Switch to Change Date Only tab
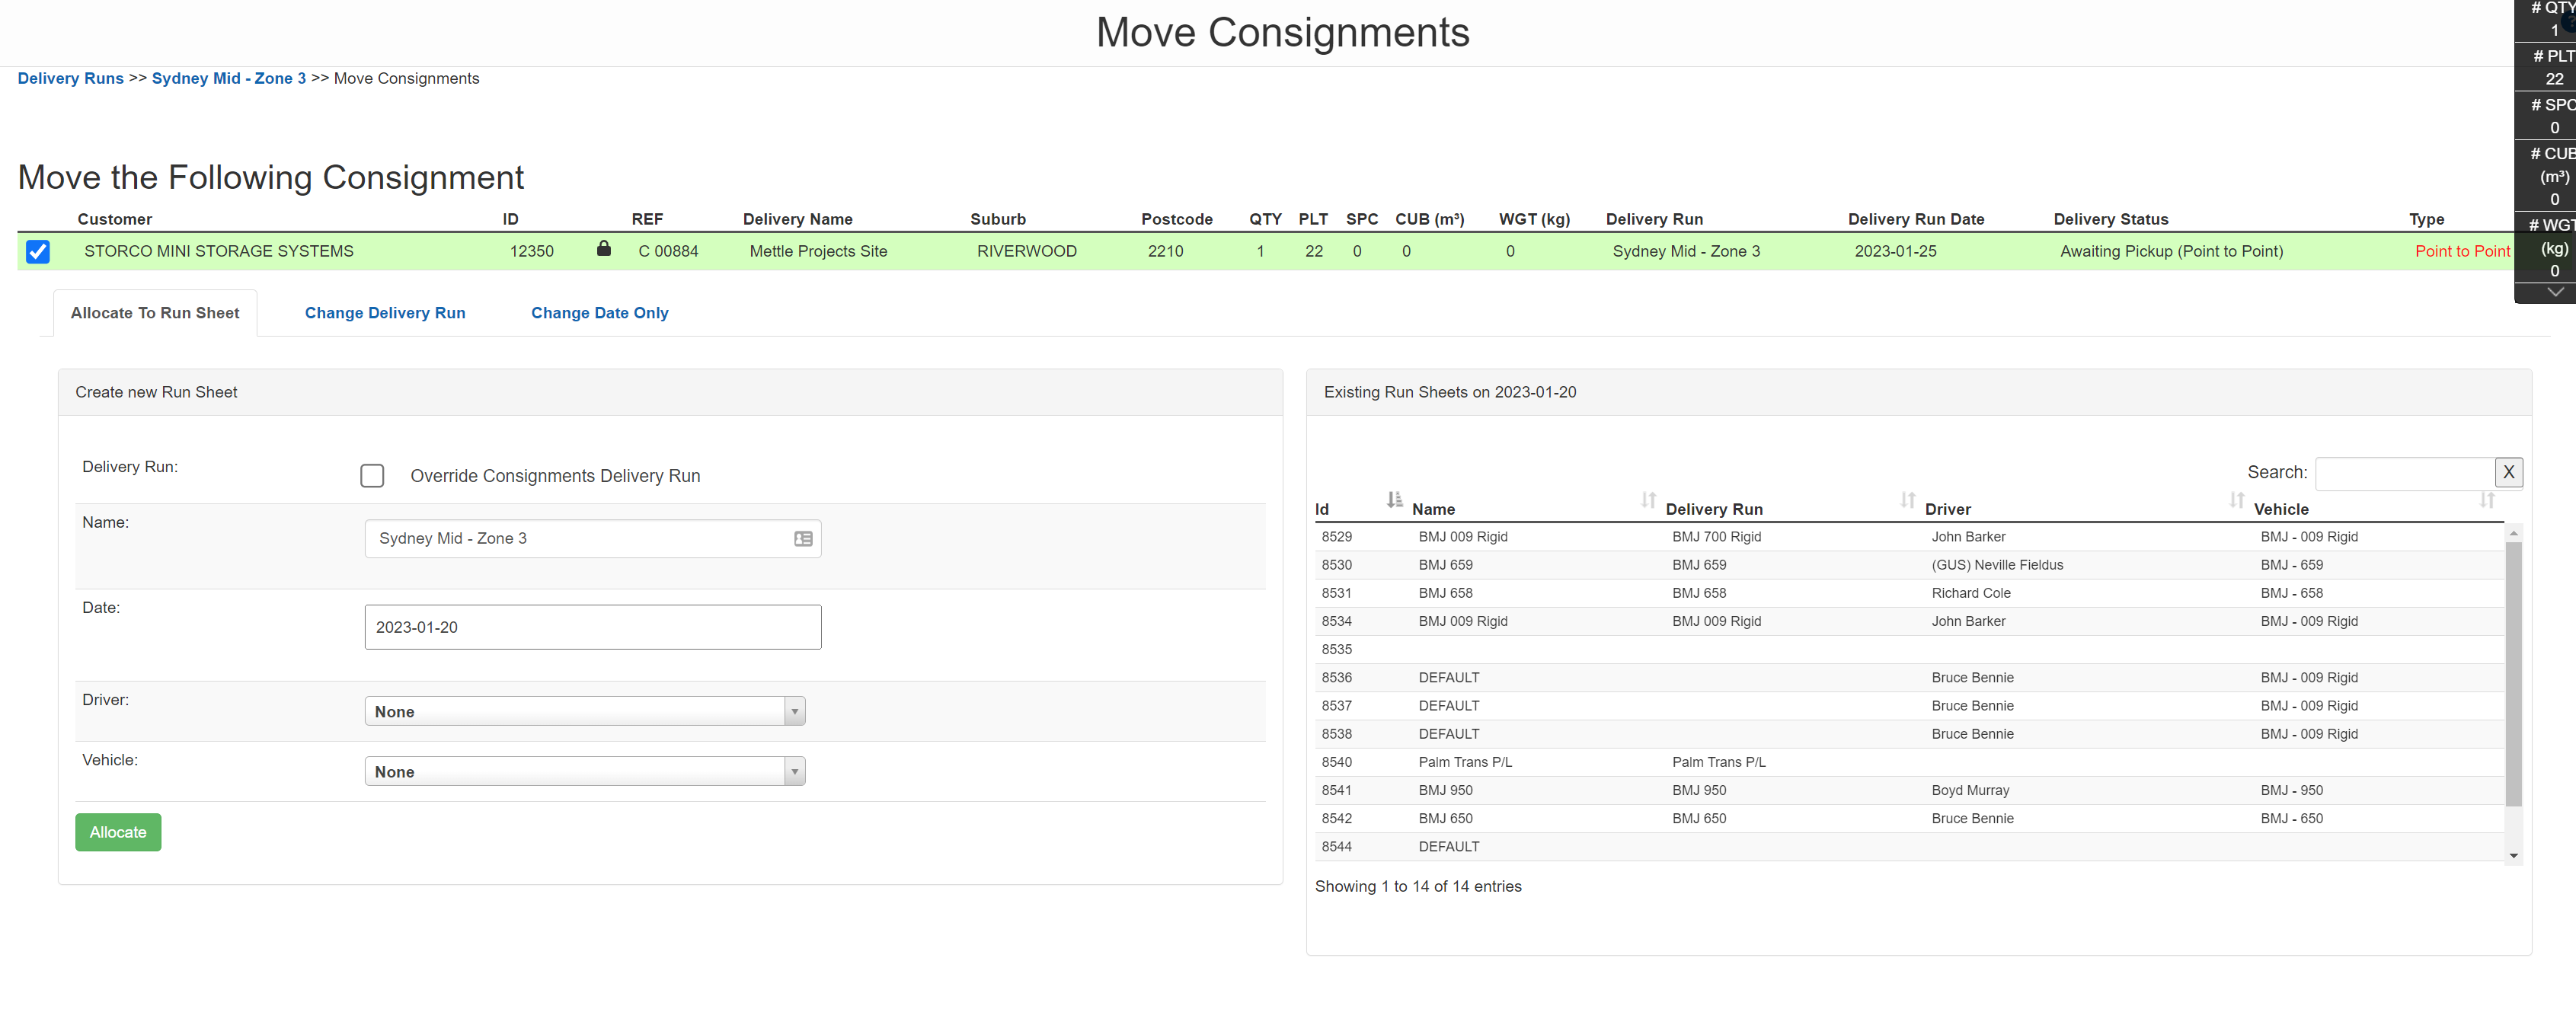This screenshot has width=2576, height=1025. pyautogui.click(x=599, y=313)
